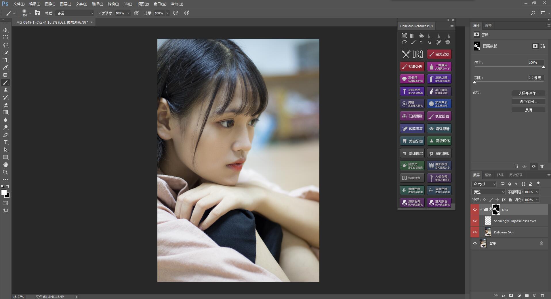Click the 完美皮肤 button
Screen dimensions: 551x299
point(439,54)
